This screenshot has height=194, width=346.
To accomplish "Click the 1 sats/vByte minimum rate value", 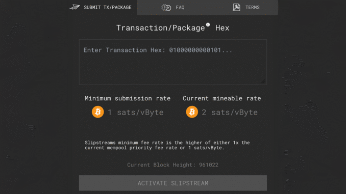I will (x=136, y=113).
